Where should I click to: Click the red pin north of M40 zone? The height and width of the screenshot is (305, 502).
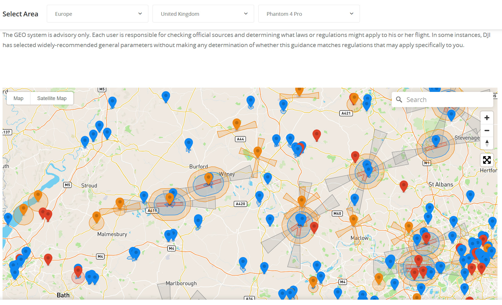(355, 157)
